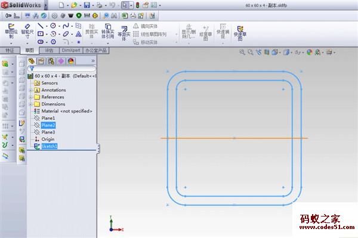Toggle the selection arrow tool in title toolbar
Image resolution: width=358 pixels, height=238 pixels.
coord(124,5)
